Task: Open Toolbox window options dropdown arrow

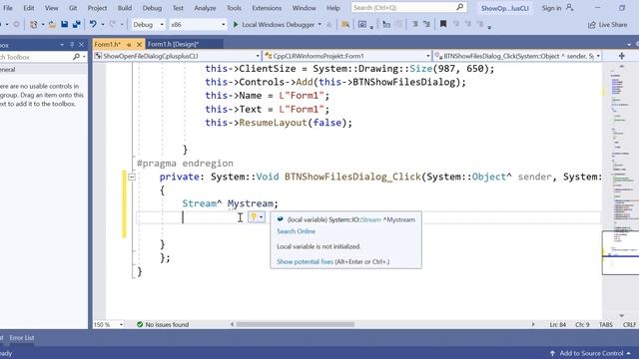Action: [x=62, y=45]
